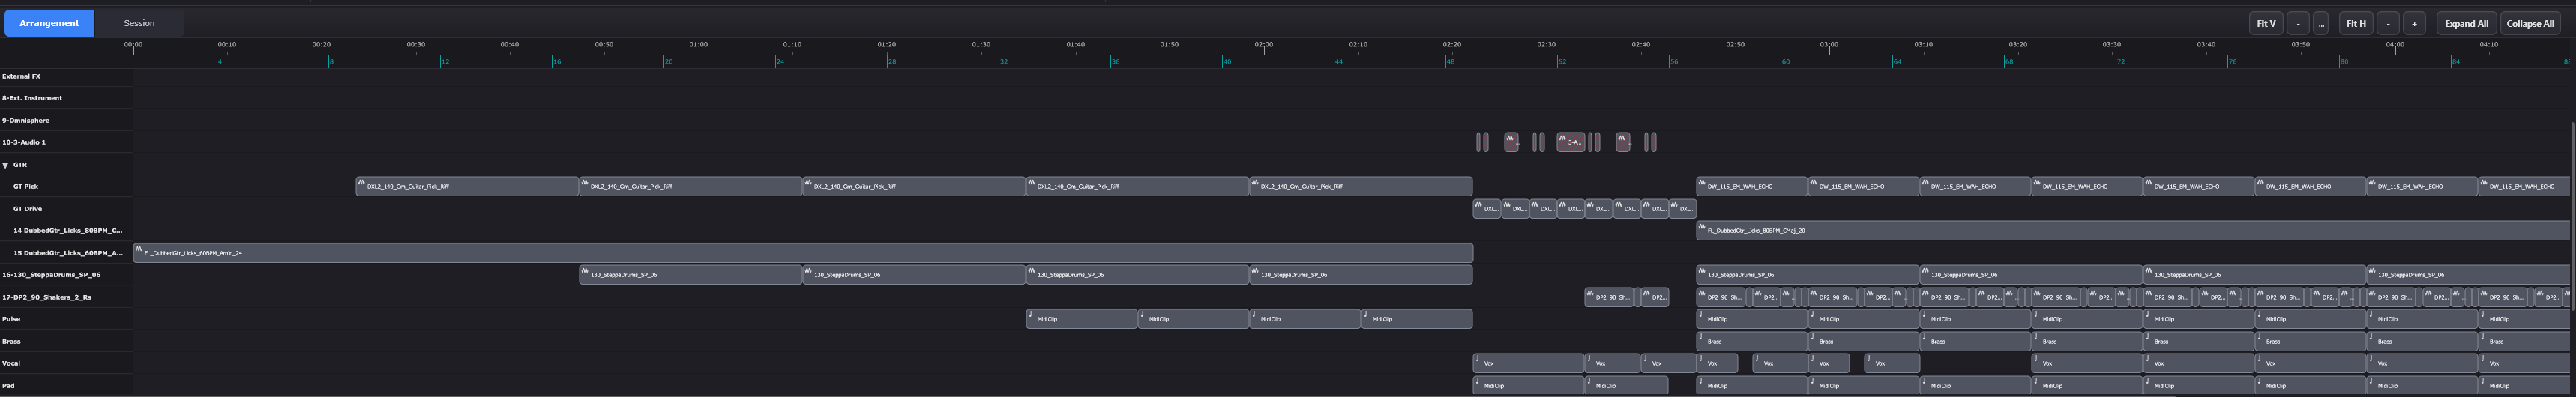Viewport: 2576px width, 397px height.
Task: Decrease vertical zoom with minus next to Fit V
Action: tap(2298, 24)
